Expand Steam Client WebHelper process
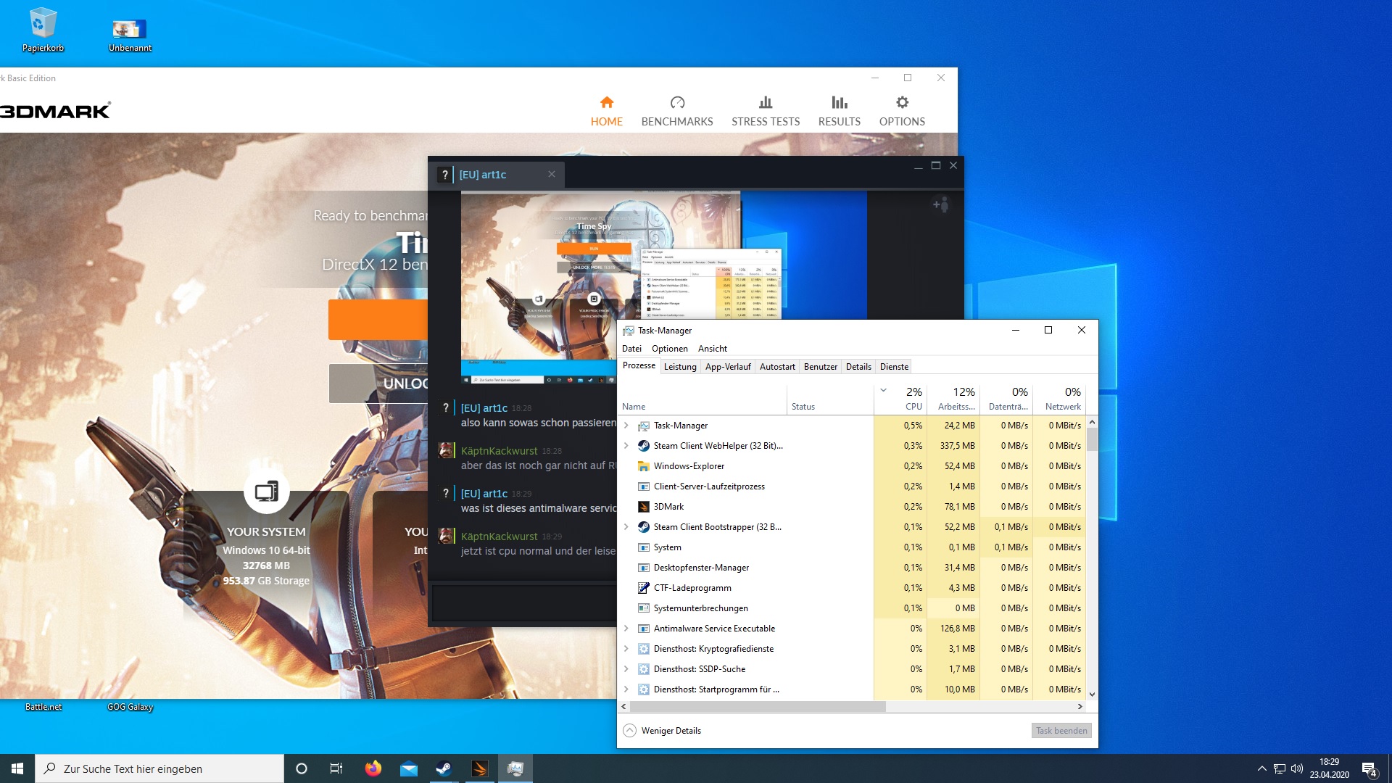Image resolution: width=1392 pixels, height=783 pixels. pyautogui.click(x=626, y=446)
